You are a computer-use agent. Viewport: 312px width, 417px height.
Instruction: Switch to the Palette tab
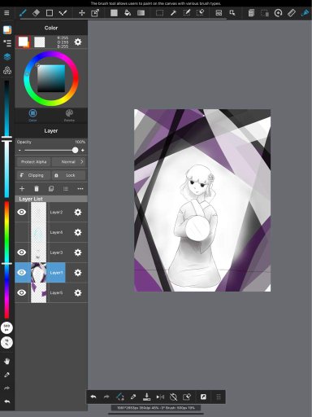click(69, 116)
